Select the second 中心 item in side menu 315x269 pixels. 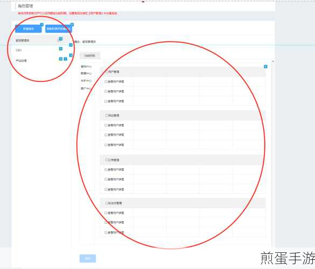point(86,74)
